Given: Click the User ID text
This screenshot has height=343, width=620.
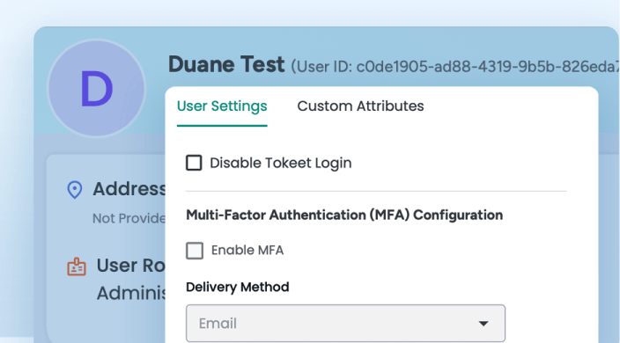Looking at the screenshot, I should pyautogui.click(x=454, y=66).
